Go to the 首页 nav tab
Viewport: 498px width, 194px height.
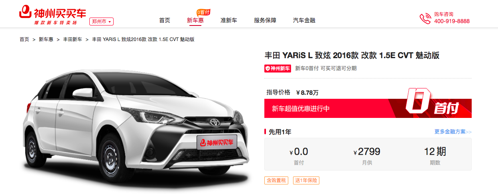point(165,20)
